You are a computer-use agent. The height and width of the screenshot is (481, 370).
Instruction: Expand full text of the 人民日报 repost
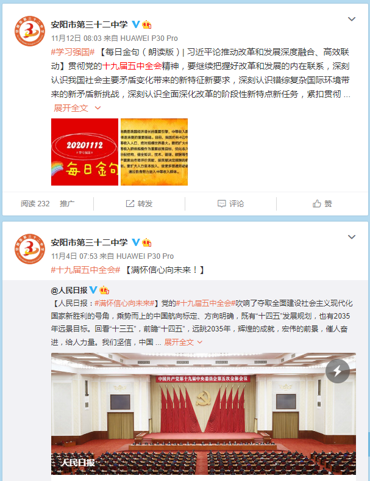click(x=183, y=342)
